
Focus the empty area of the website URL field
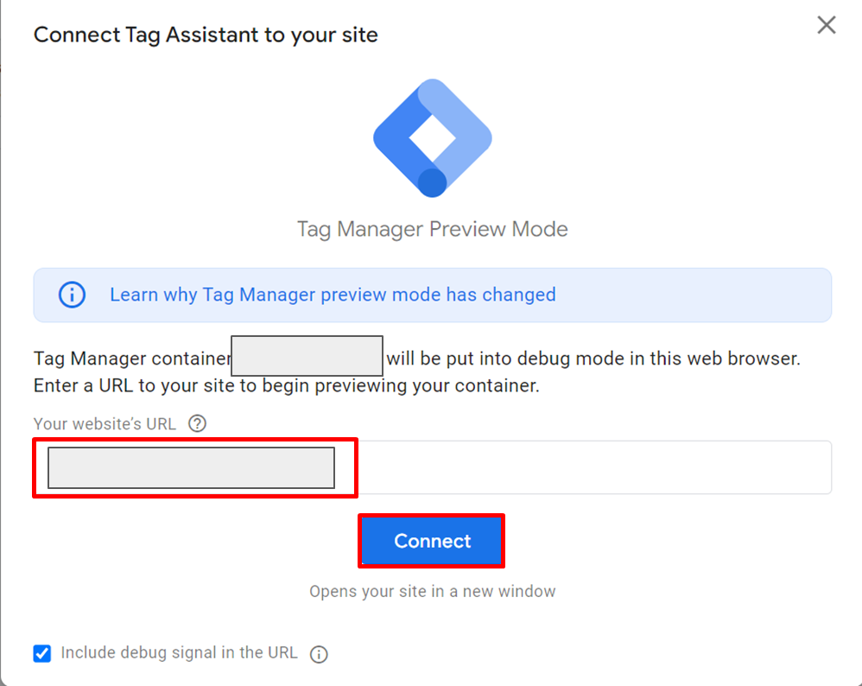tap(593, 467)
